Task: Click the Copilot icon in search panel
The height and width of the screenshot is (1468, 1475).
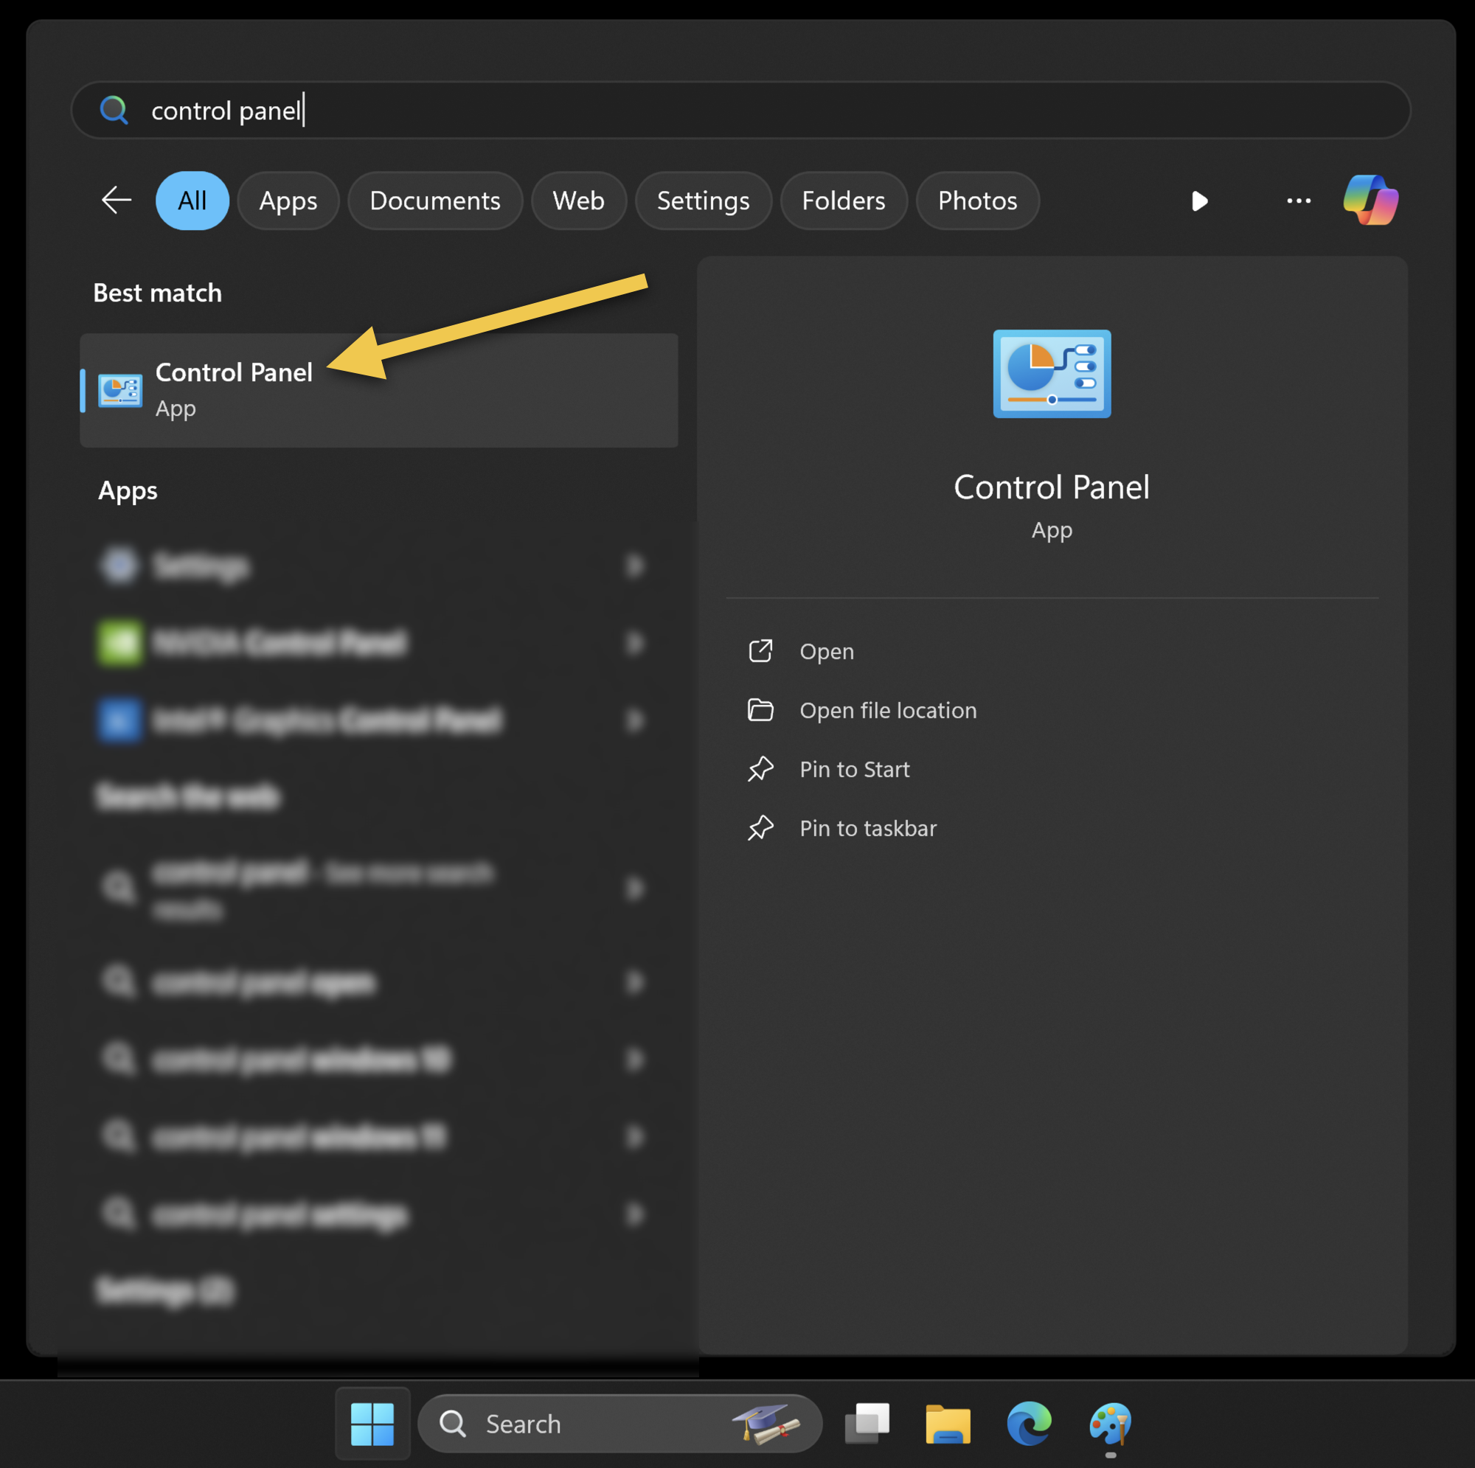Action: [x=1370, y=201]
